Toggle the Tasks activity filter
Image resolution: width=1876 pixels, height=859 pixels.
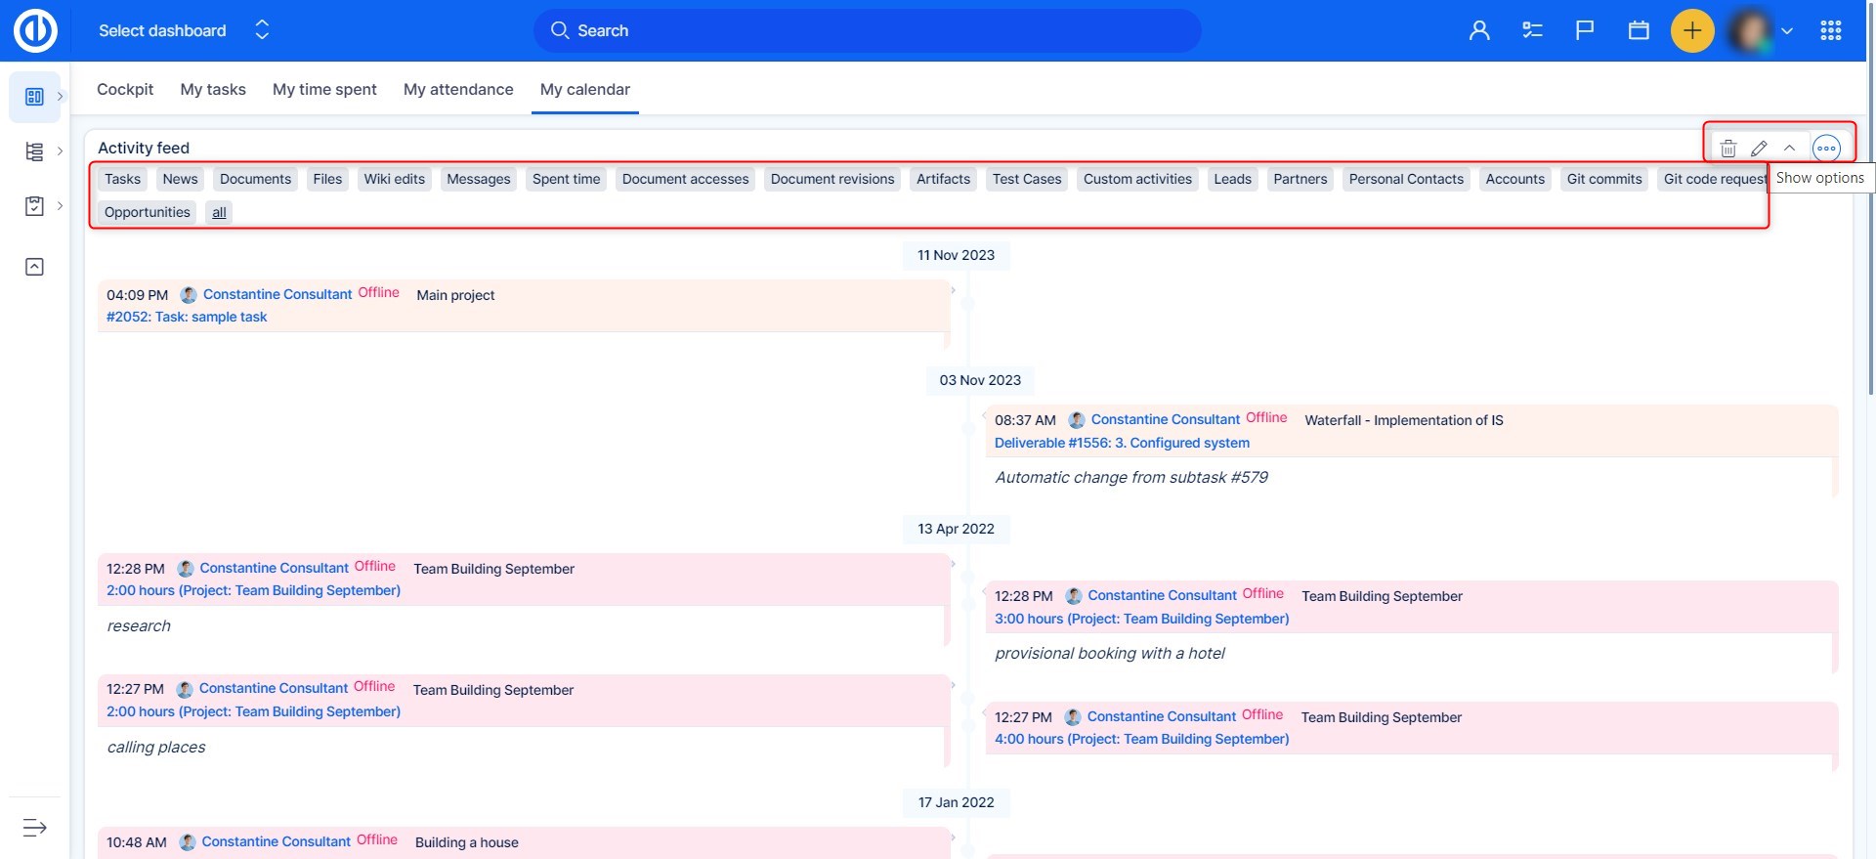tap(123, 180)
